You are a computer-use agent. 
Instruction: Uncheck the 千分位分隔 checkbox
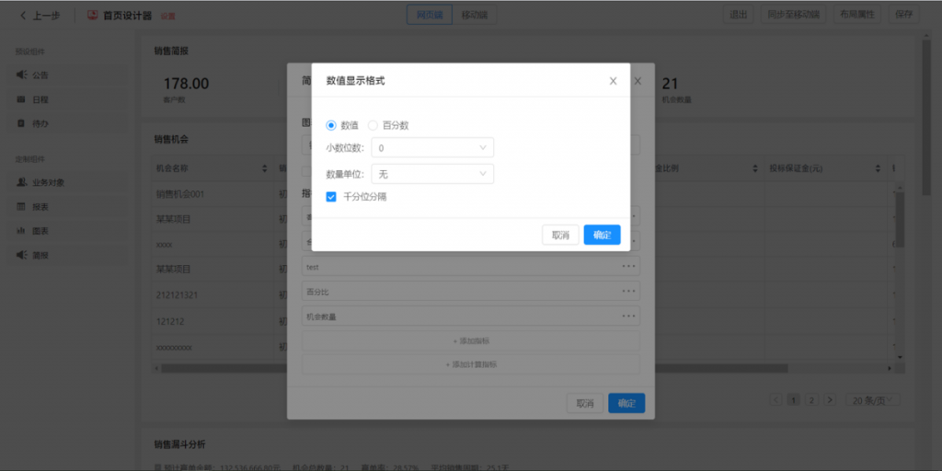[331, 196]
